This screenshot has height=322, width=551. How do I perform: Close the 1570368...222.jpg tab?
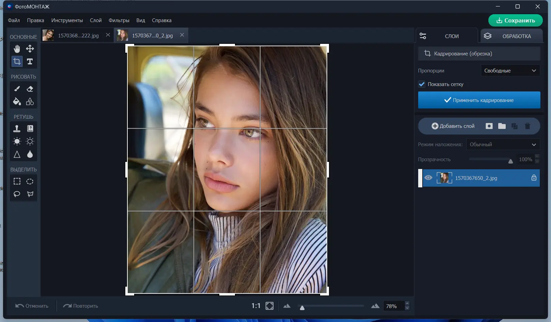(108, 35)
